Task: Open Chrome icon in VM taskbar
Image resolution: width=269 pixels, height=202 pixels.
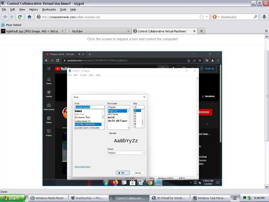Action: point(149,183)
